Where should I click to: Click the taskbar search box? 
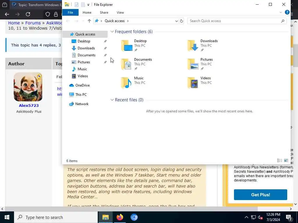point(56,217)
